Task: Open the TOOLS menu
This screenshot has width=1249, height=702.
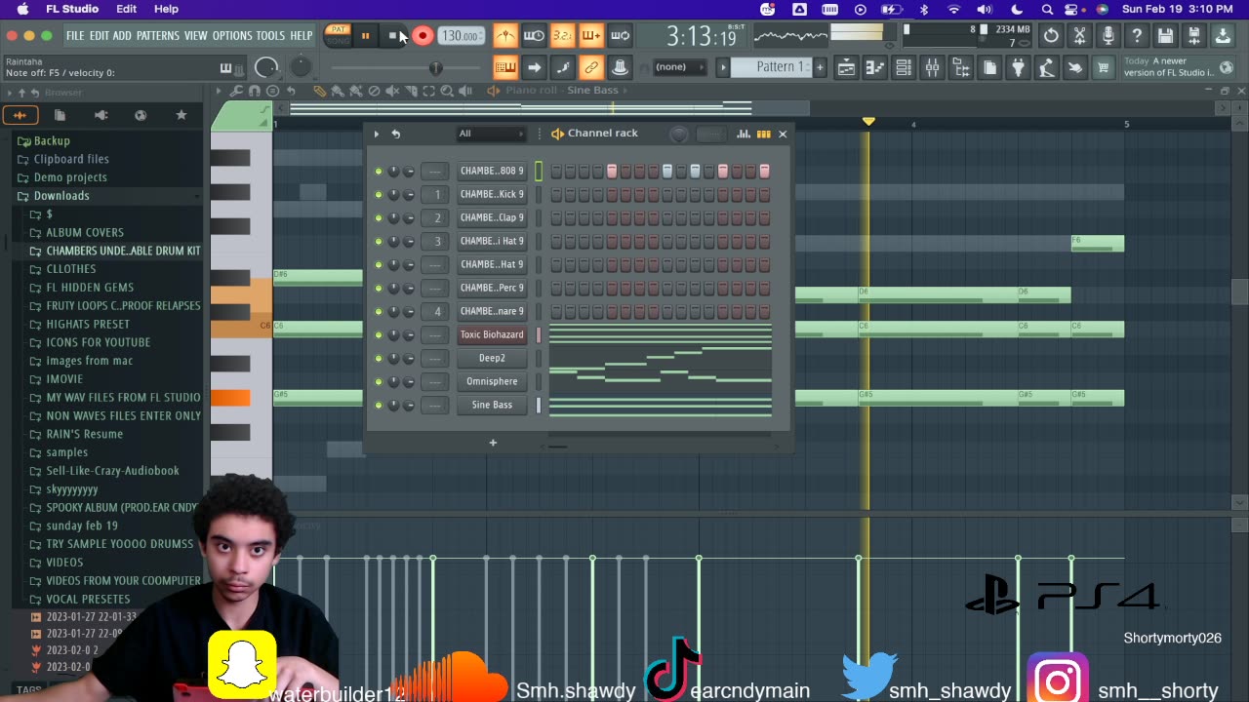Action: pyautogui.click(x=270, y=36)
